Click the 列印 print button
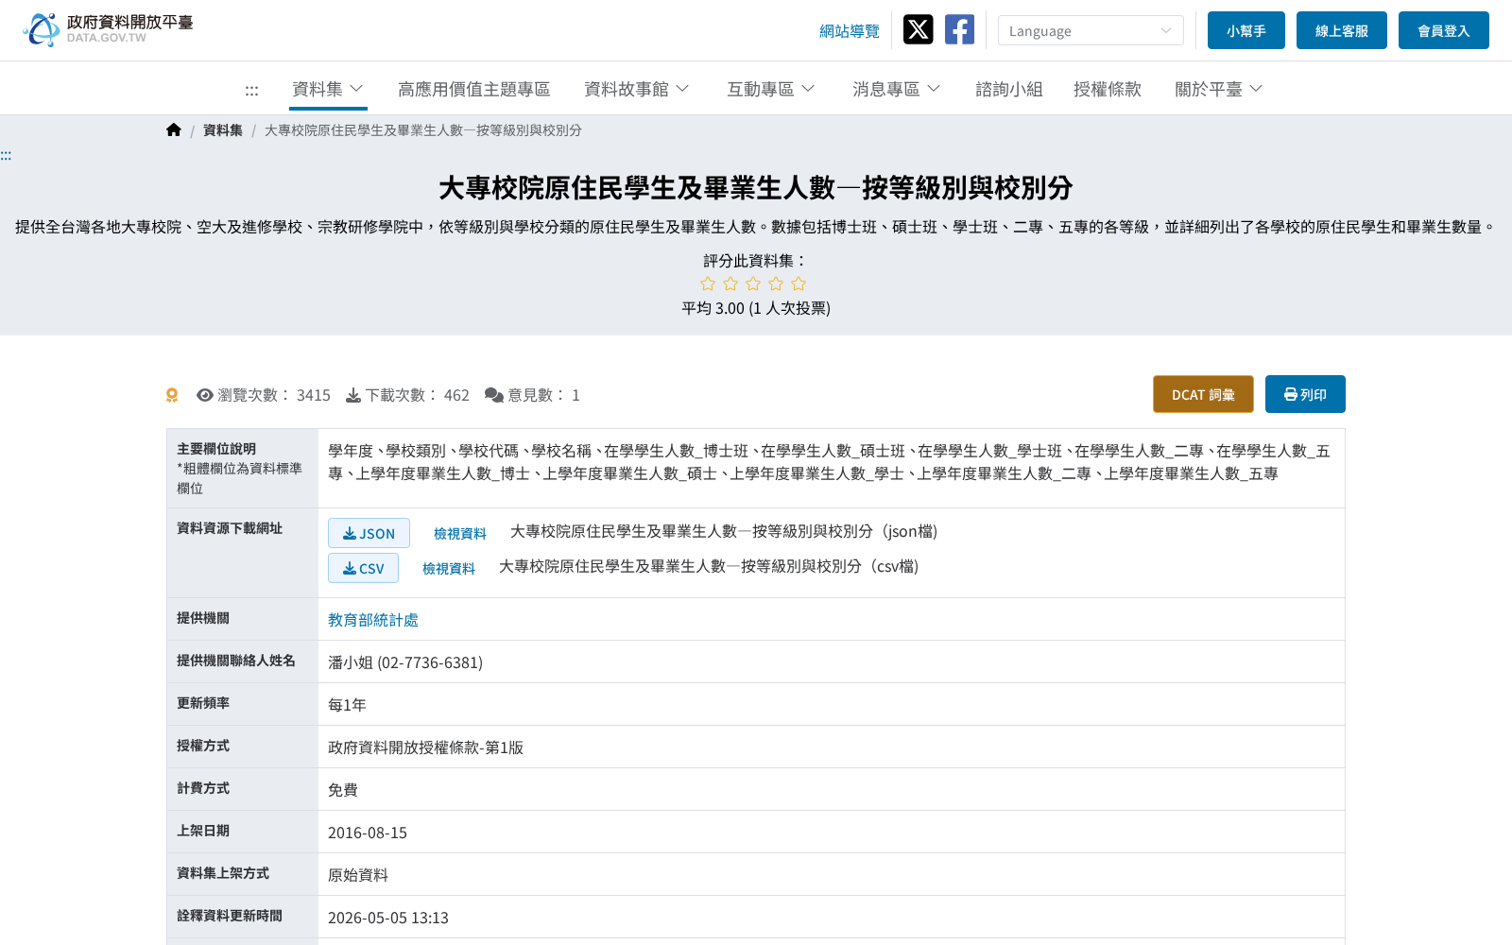 tap(1305, 394)
